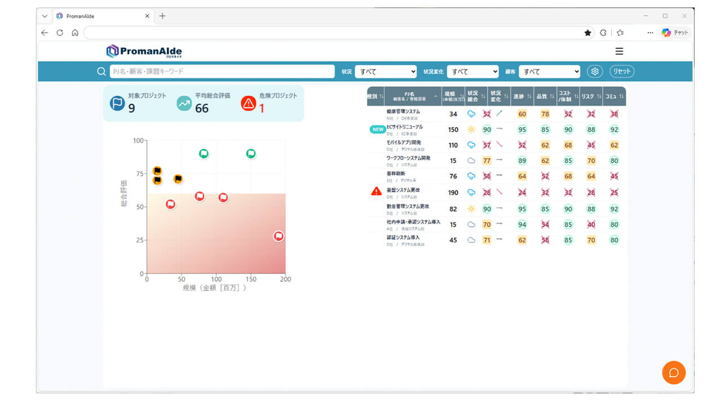The width and height of the screenshot is (721, 405).
Task: Open the 状況変化 filter dropdown
Action: (473, 71)
